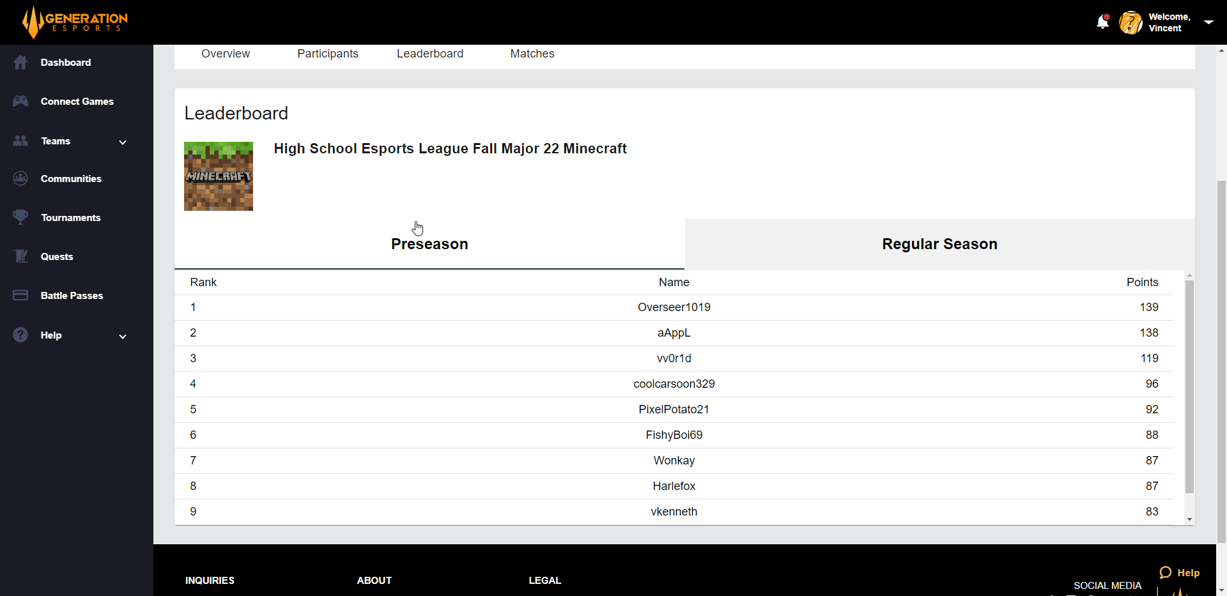The width and height of the screenshot is (1227, 596).
Task: Click the Communities group icon
Action: point(20,178)
